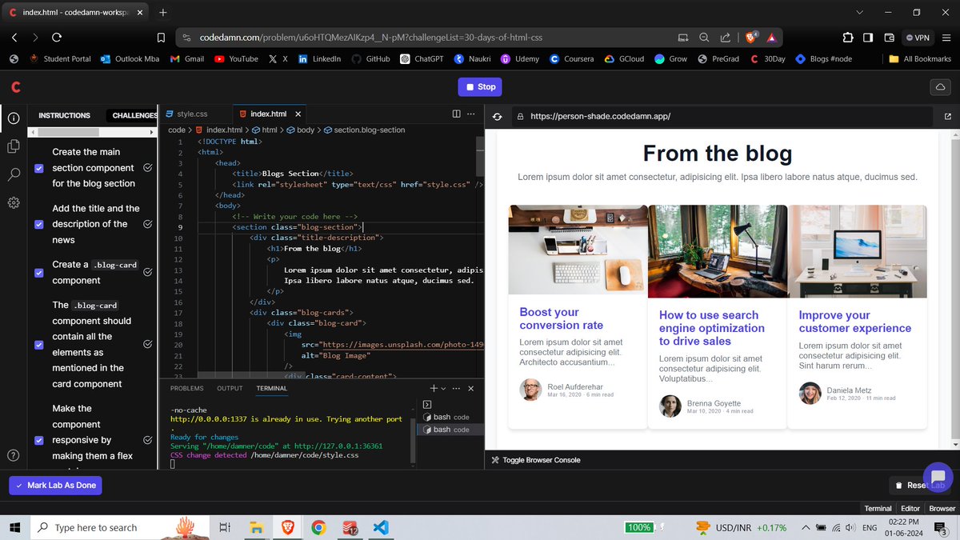Open the file explorer sidebar icon

(x=14, y=146)
